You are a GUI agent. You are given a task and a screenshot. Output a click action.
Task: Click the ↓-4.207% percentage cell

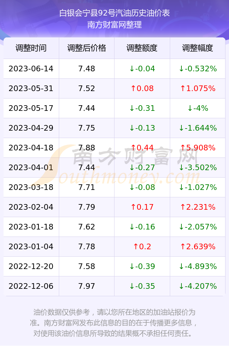pos(198,286)
